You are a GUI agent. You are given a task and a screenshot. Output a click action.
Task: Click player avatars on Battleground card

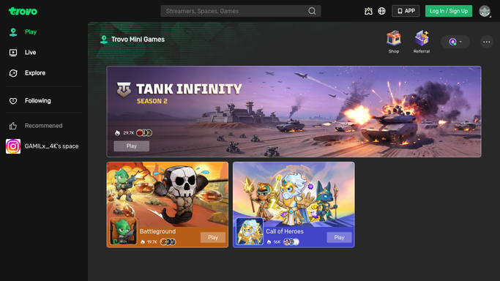tap(168, 241)
